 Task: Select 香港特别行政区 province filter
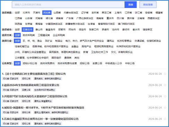click(106, 24)
